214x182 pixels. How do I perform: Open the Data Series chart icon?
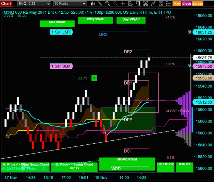(146, 4)
